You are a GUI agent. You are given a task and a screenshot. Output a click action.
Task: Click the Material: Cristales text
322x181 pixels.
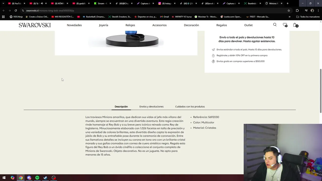(205, 128)
